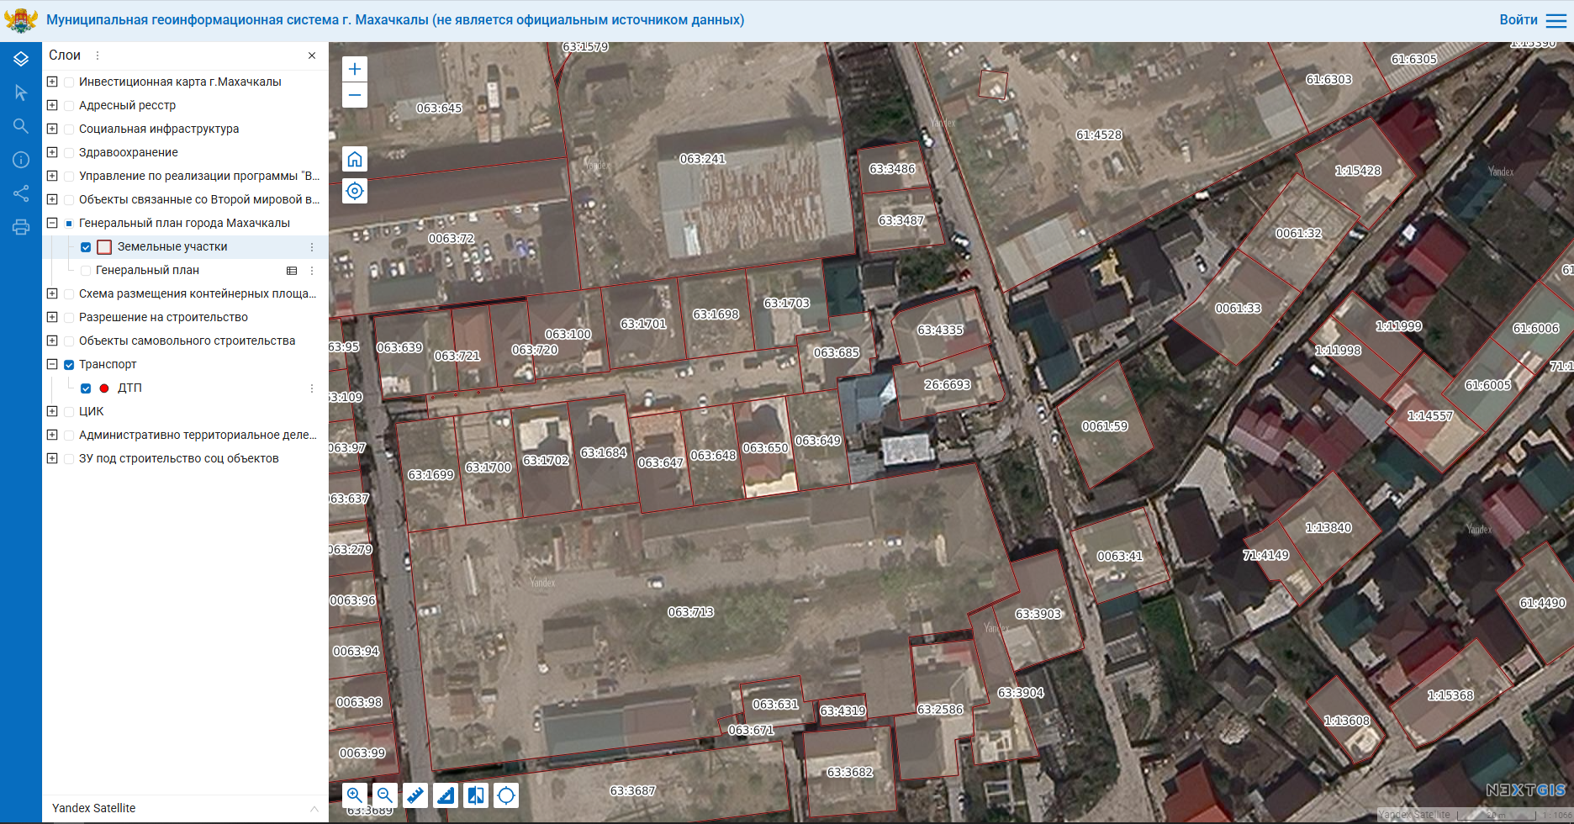The image size is (1574, 824).
Task: Collapse the Транспорт layer group
Action: click(52, 364)
